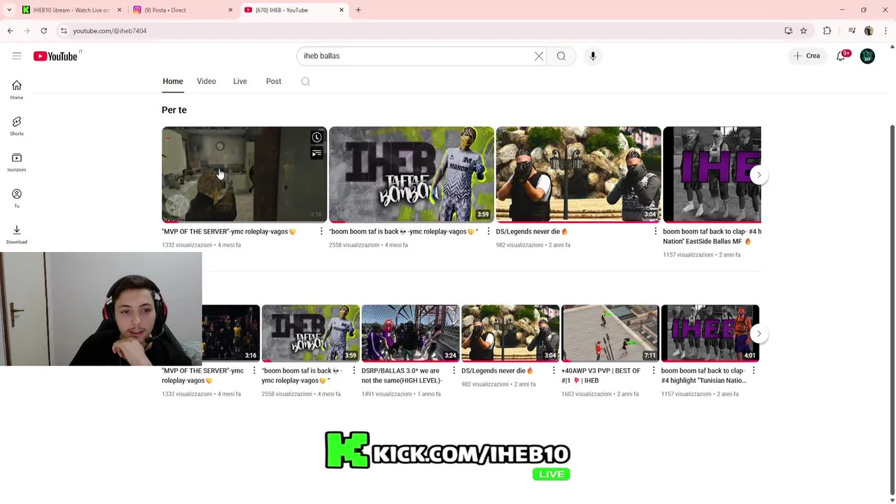
Task: Close the Instagram Posta Direct tab
Action: tap(230, 10)
